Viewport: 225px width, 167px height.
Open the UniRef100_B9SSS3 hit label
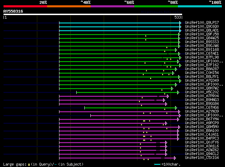202,42
